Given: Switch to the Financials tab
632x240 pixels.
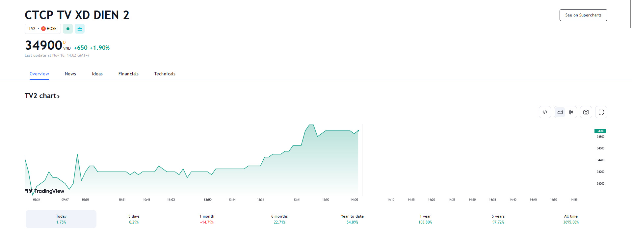Looking at the screenshot, I should click(128, 74).
